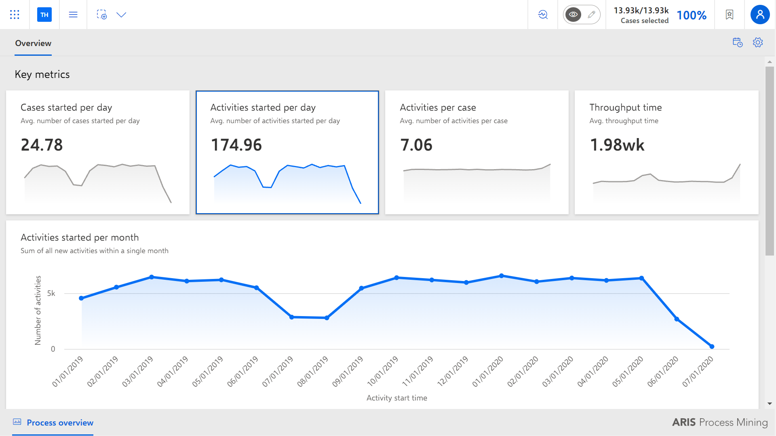This screenshot has width=776, height=436.
Task: Click the 03/01/2019 data point
Action: pos(152,277)
